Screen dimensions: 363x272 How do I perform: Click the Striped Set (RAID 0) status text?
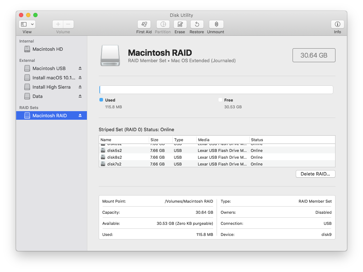pos(136,129)
